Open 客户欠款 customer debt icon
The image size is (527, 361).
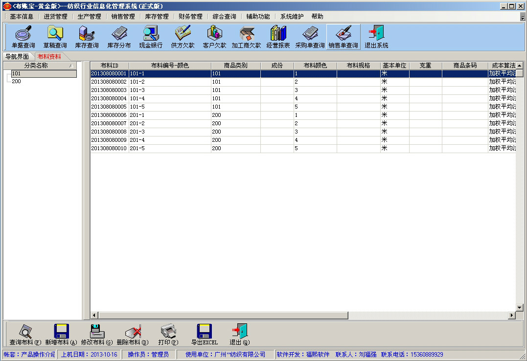pos(214,37)
